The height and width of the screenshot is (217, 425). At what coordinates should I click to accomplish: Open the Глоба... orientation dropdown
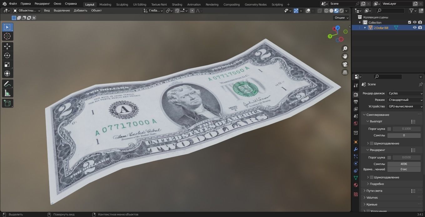click(x=153, y=11)
